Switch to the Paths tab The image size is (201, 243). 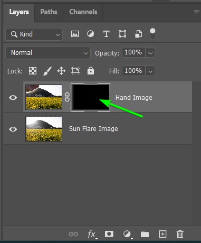(49, 12)
